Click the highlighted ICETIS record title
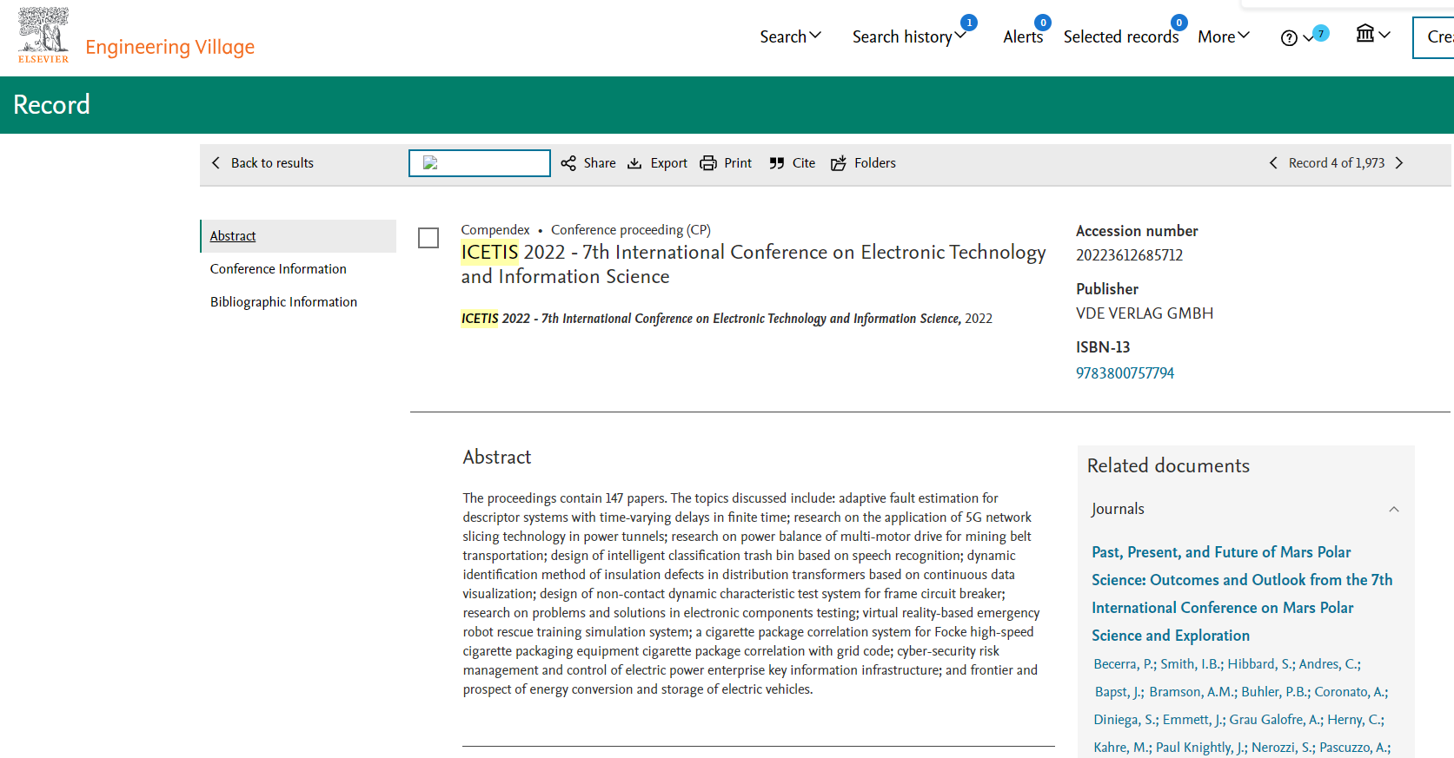The image size is (1454, 758). 754,264
